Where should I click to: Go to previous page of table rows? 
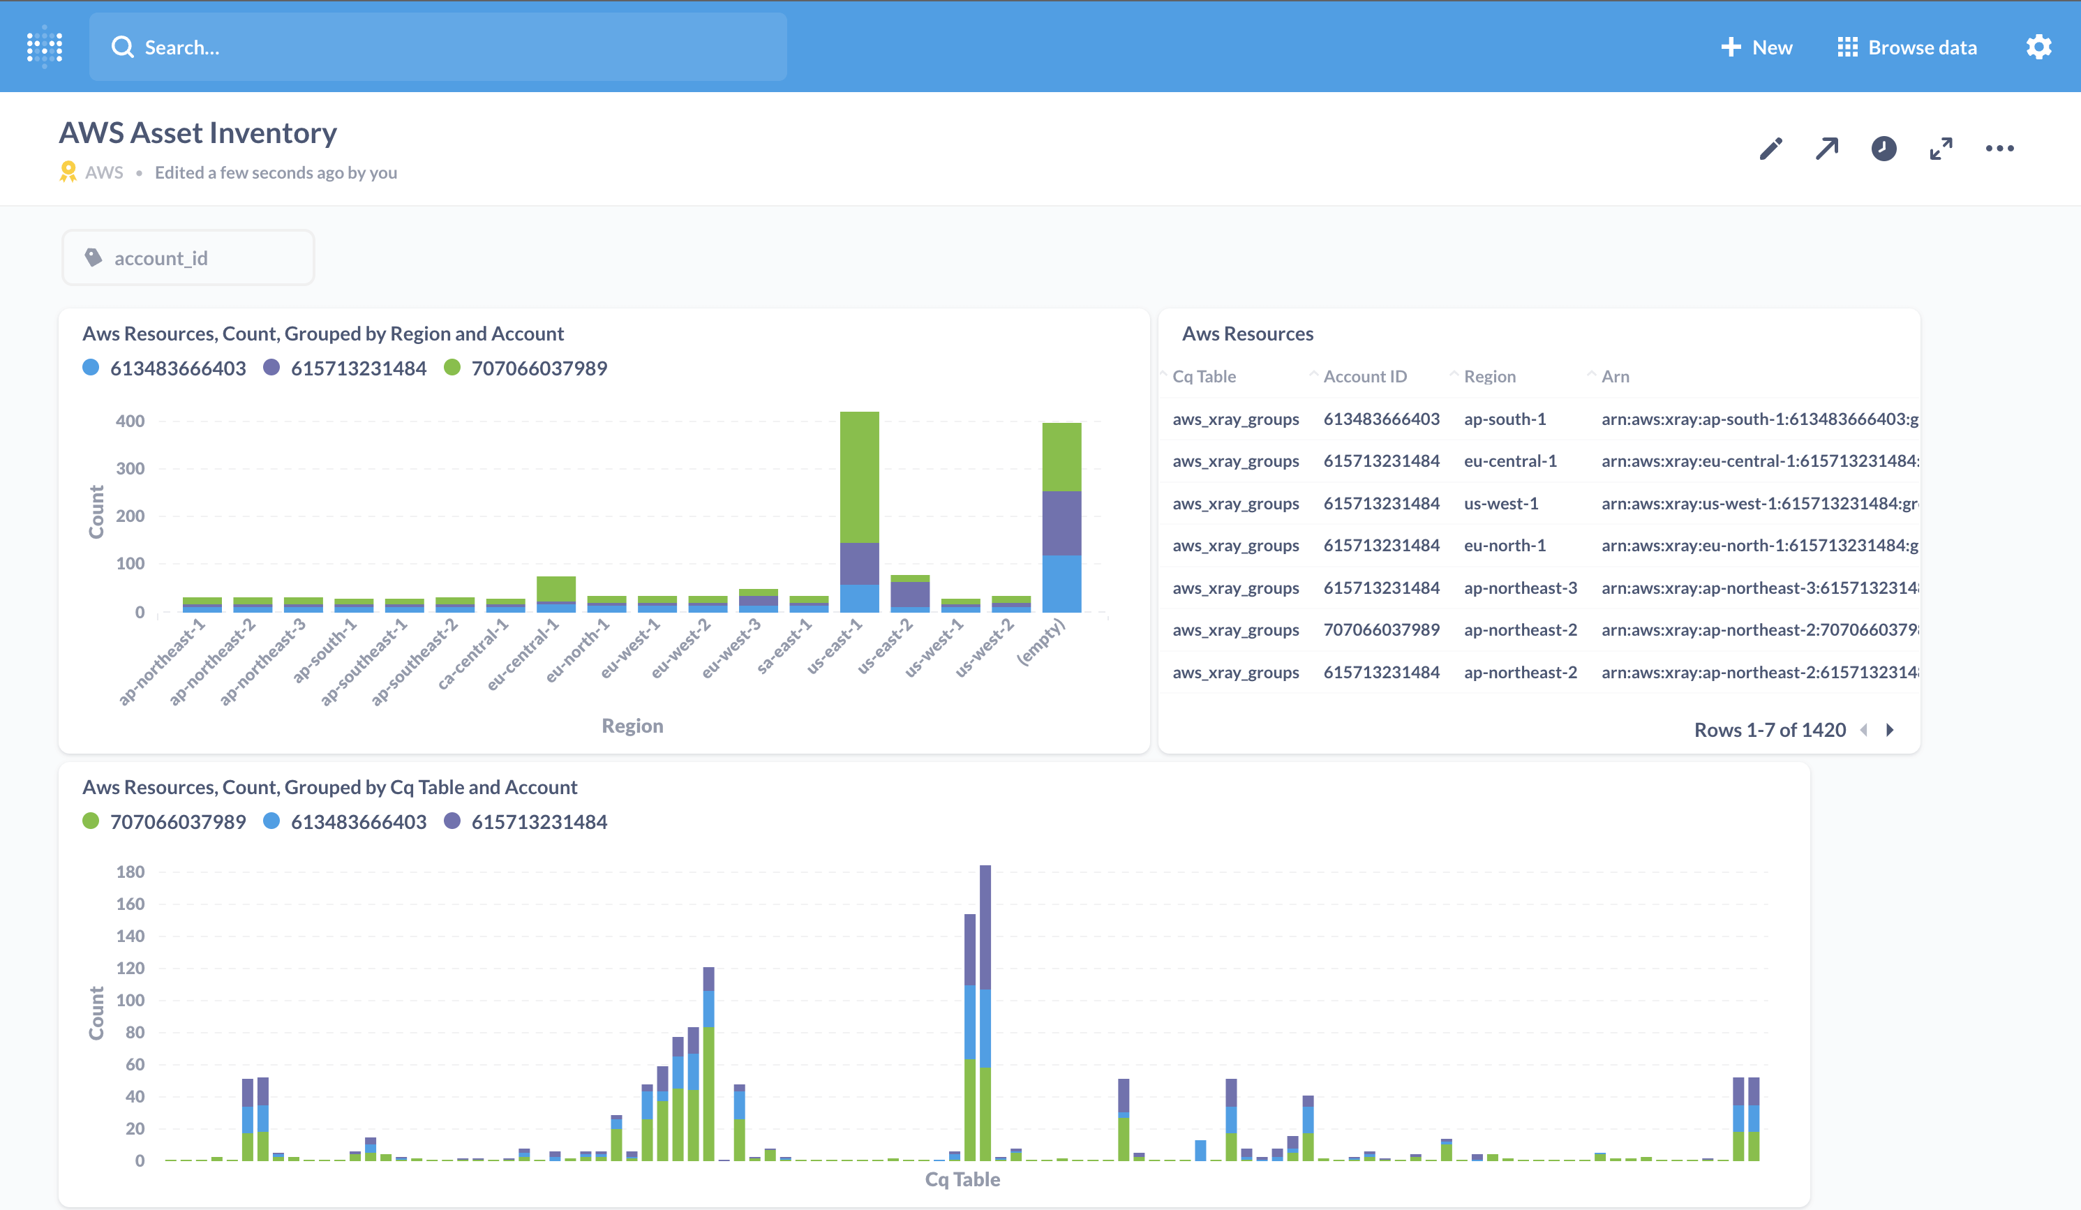(x=1864, y=730)
